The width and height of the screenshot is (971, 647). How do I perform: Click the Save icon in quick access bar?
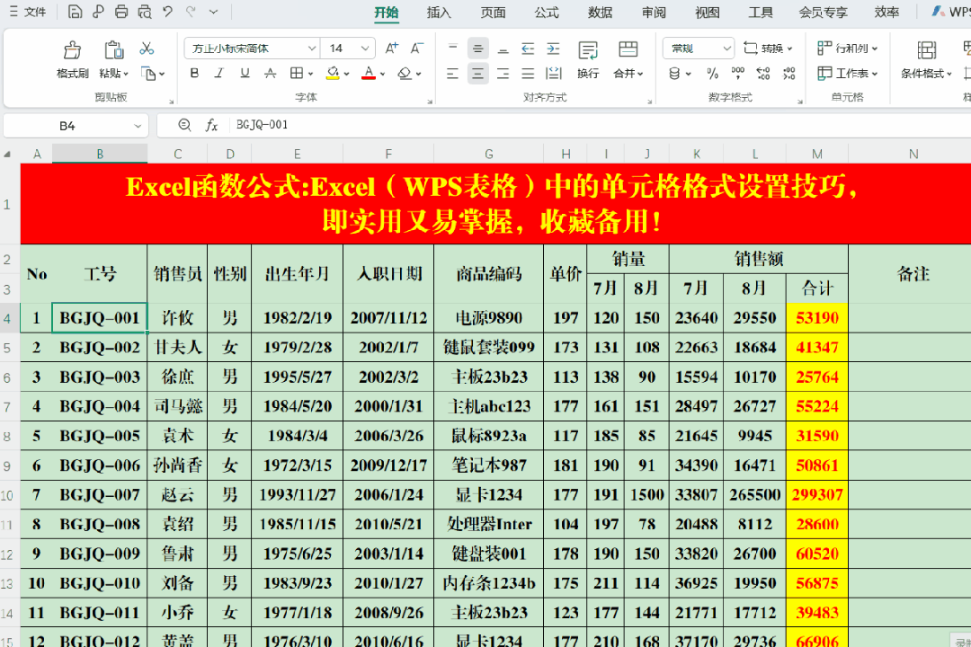(x=76, y=12)
